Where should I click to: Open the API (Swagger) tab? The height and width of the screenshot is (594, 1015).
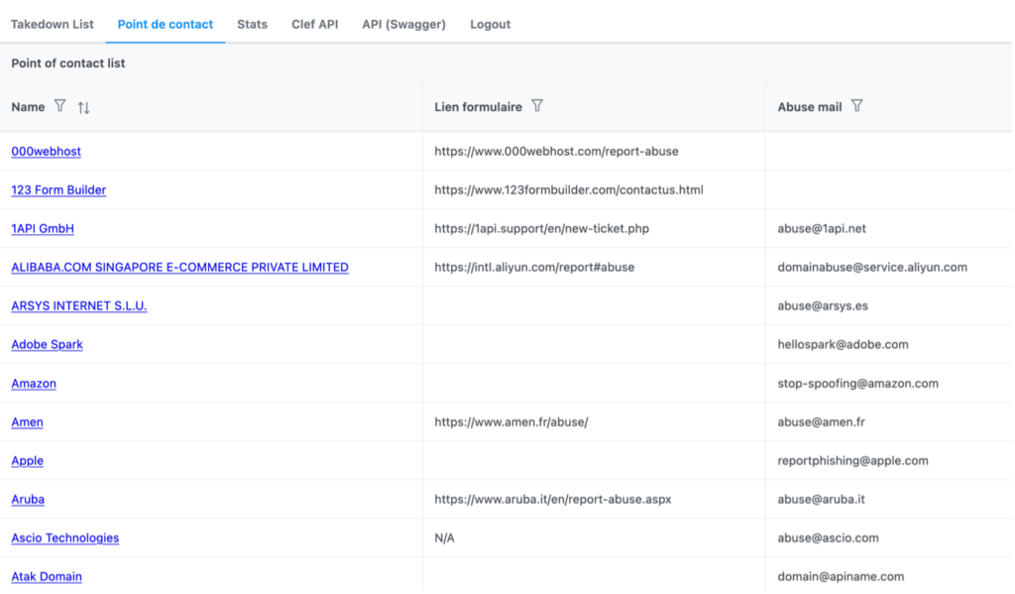(404, 24)
